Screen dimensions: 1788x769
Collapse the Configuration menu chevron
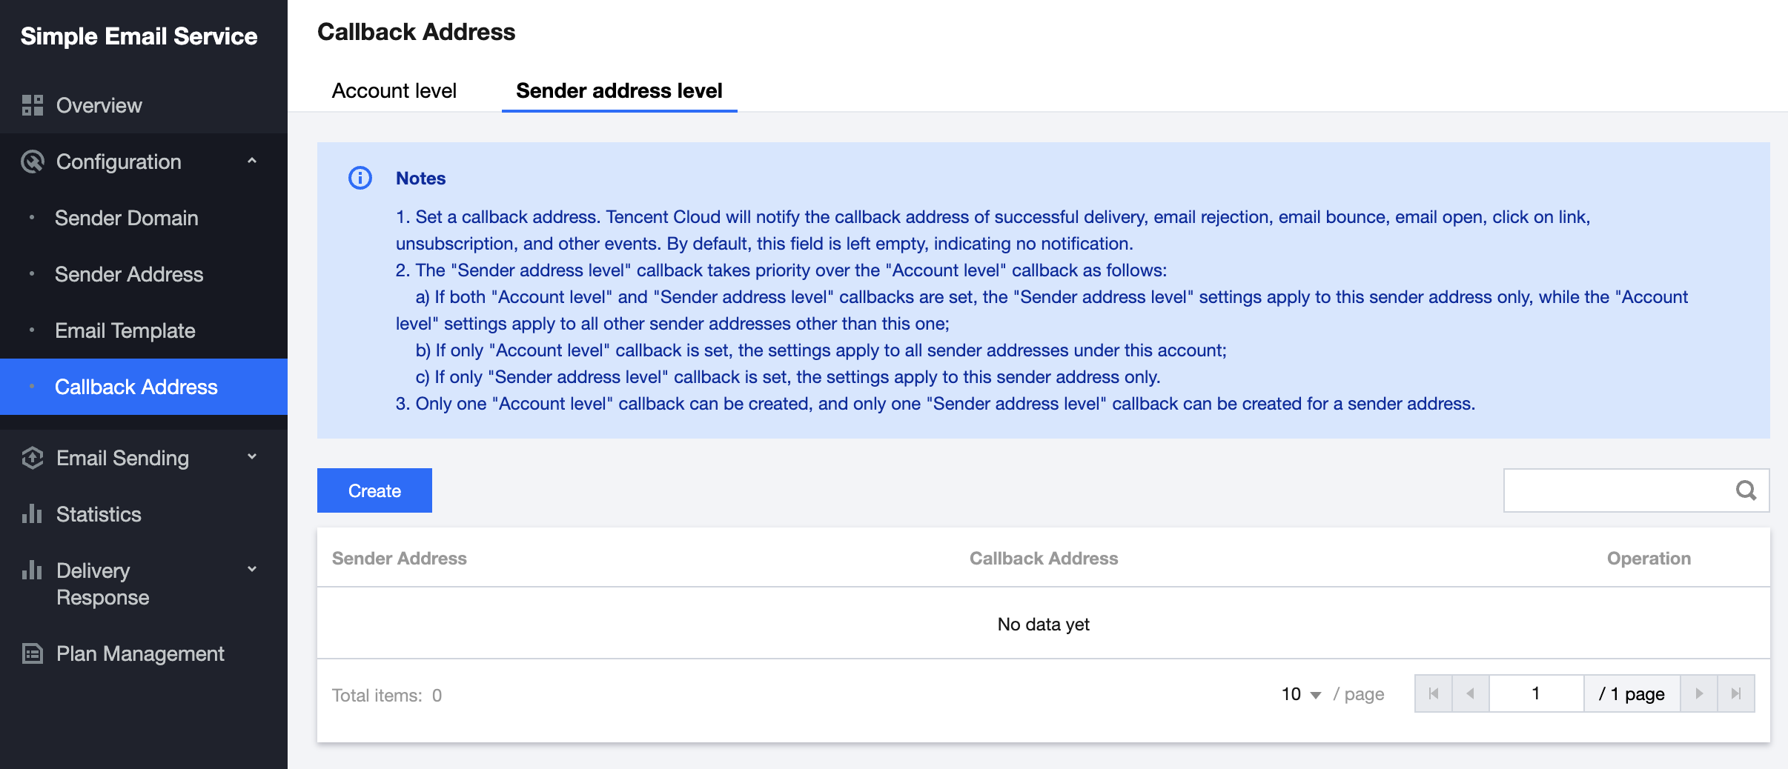pyautogui.click(x=252, y=161)
